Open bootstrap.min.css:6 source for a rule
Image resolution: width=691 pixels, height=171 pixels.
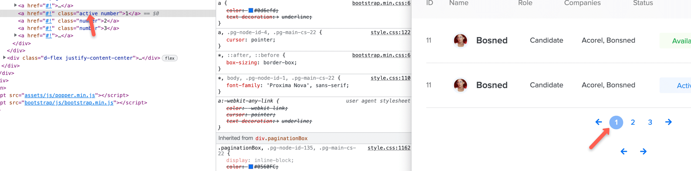pyautogui.click(x=381, y=3)
